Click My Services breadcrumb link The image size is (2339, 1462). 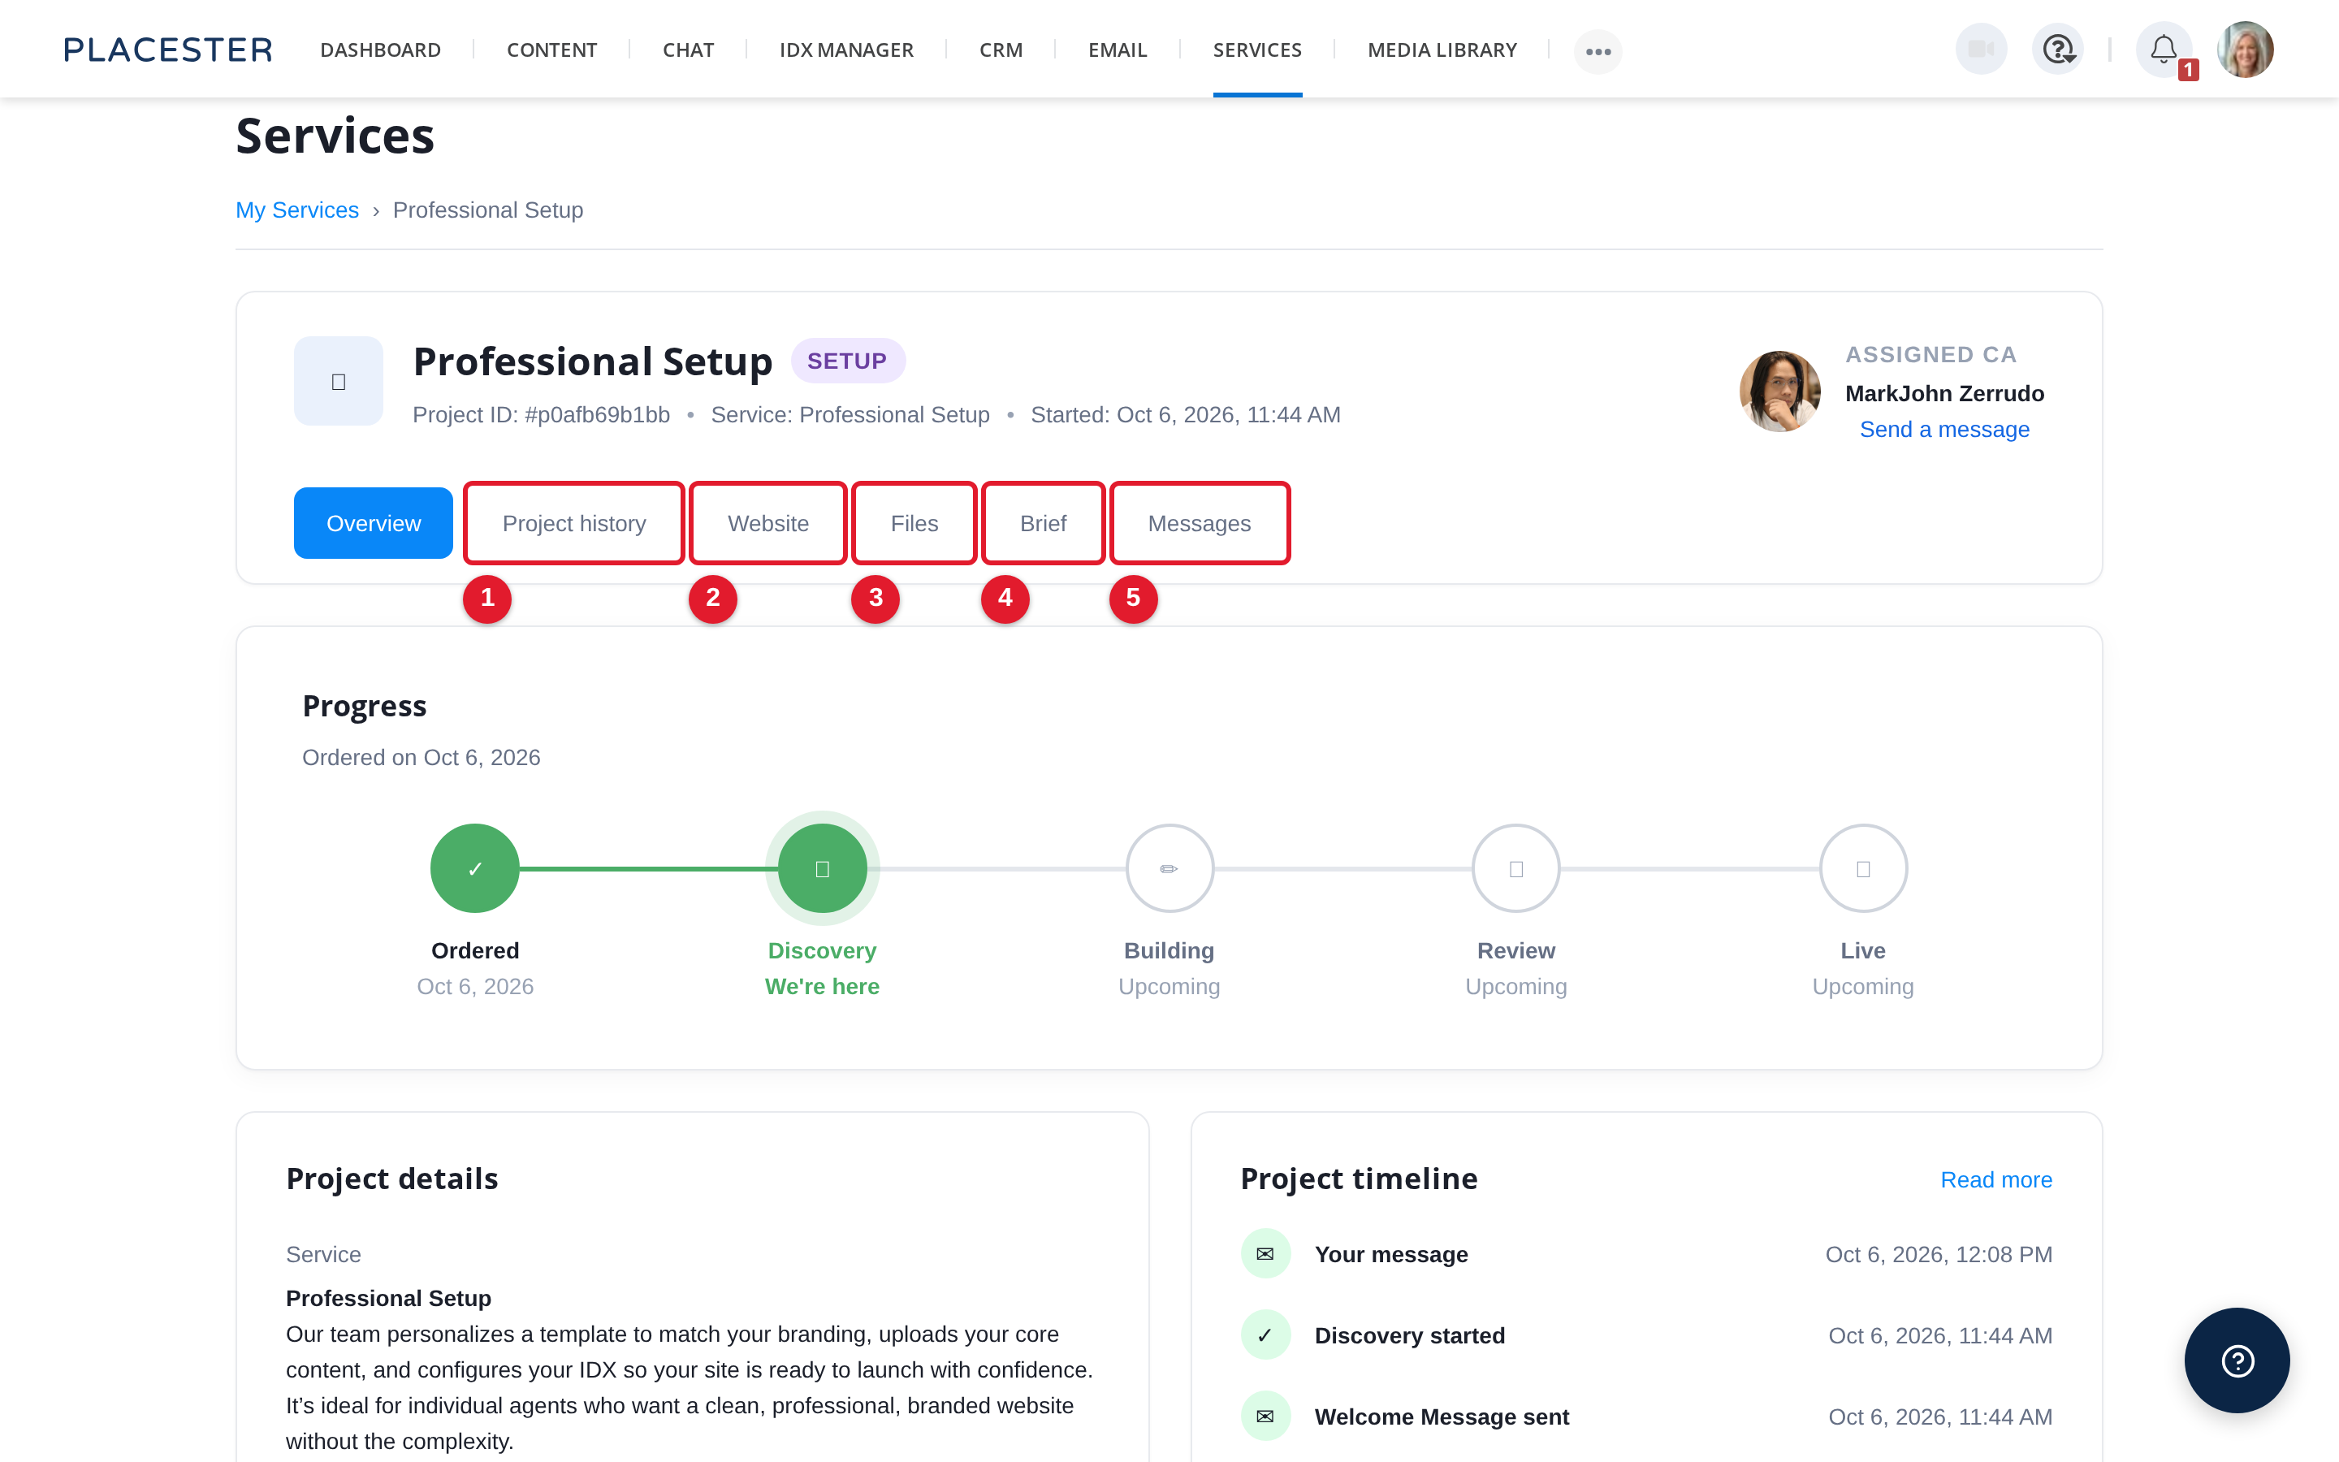point(296,210)
